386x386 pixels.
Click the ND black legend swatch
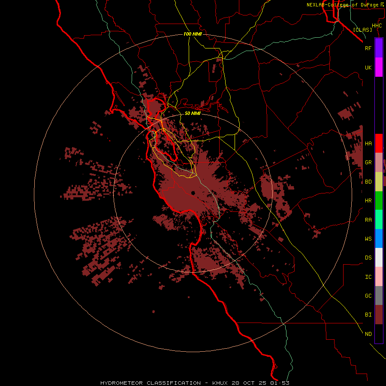pyautogui.click(x=379, y=334)
